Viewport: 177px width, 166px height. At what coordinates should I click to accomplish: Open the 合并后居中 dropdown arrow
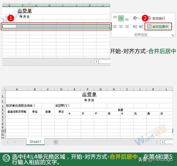(x=172, y=27)
